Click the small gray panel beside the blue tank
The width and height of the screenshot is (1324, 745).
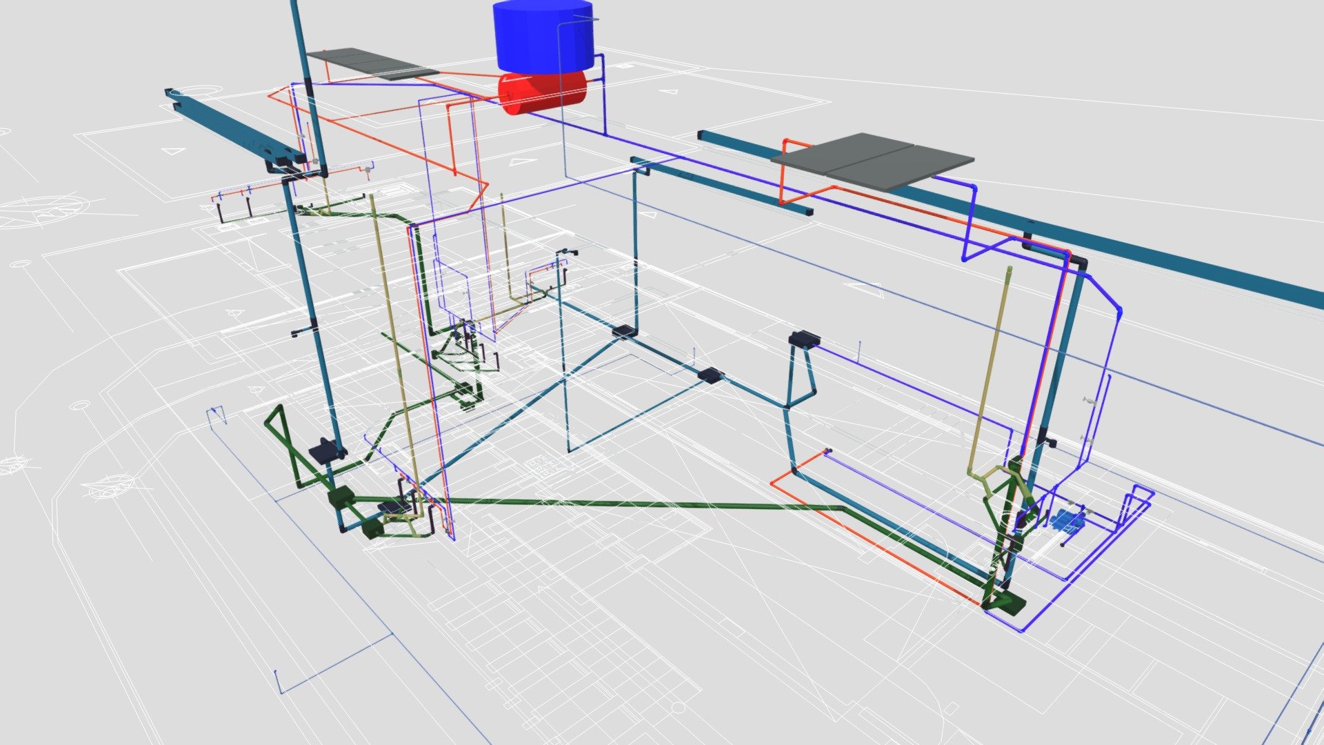pos(372,63)
